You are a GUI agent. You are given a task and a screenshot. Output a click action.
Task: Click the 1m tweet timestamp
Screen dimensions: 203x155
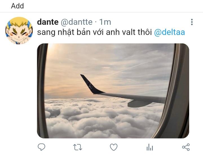click(105, 22)
